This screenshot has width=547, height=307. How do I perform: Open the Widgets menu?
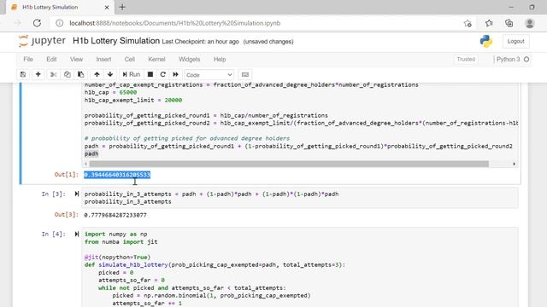coord(190,59)
